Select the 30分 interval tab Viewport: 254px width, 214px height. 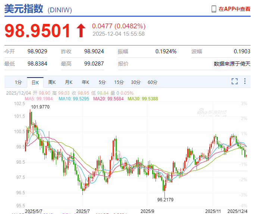(x=135, y=82)
